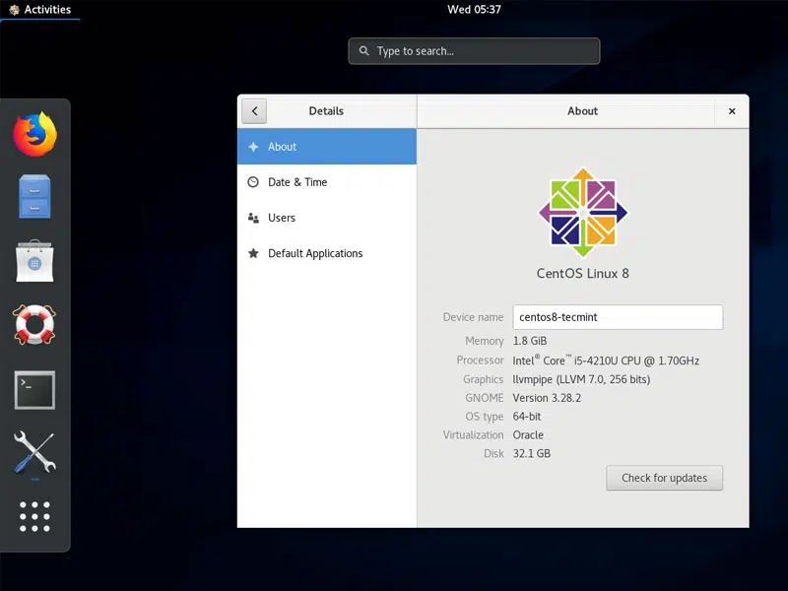Click the search magnifier icon
The height and width of the screenshot is (591, 788).
(363, 51)
